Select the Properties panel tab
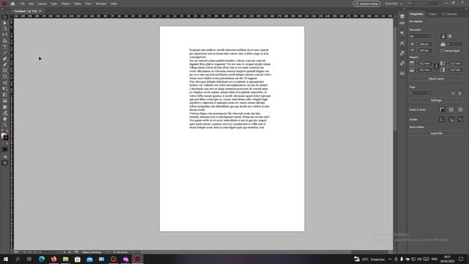469x264 pixels. (x=416, y=14)
